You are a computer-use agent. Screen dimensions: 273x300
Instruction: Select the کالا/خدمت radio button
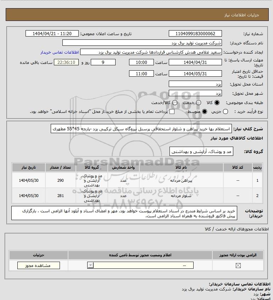[174, 103]
